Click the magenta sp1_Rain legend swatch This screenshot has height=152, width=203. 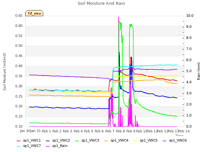[48, 146]
